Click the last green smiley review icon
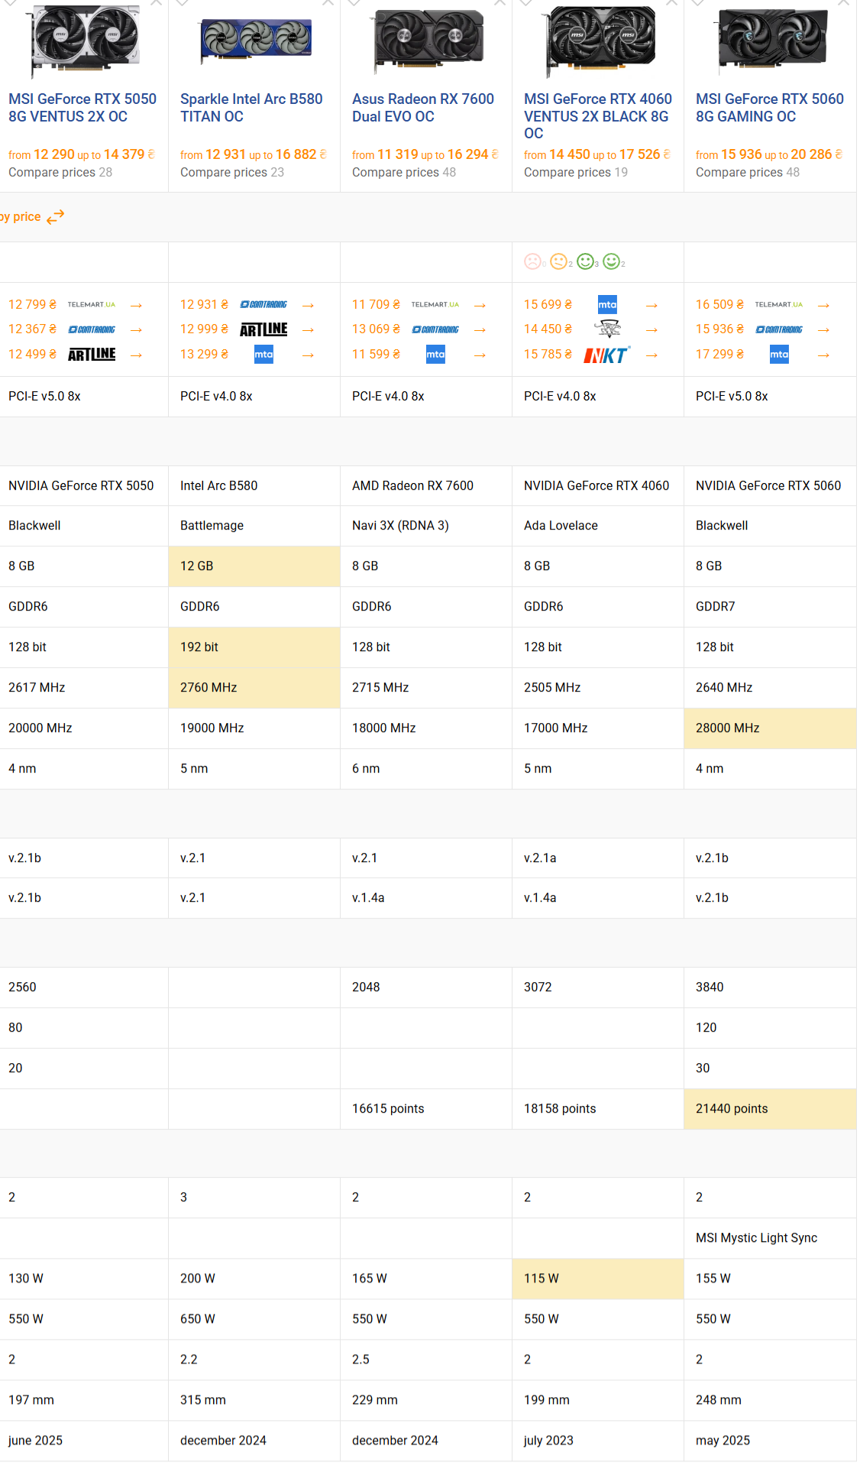This screenshot has width=860, height=1472. coord(611,262)
